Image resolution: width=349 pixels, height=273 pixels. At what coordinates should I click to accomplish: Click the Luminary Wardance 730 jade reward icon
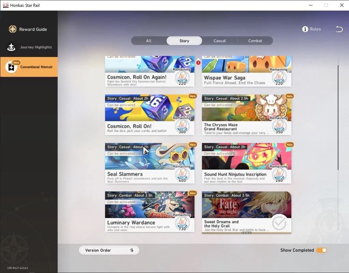click(182, 224)
